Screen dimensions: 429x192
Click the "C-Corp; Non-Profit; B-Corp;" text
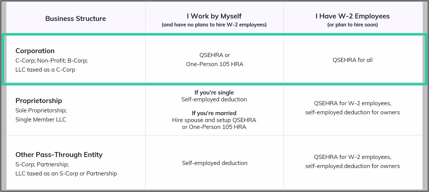click(x=52, y=60)
